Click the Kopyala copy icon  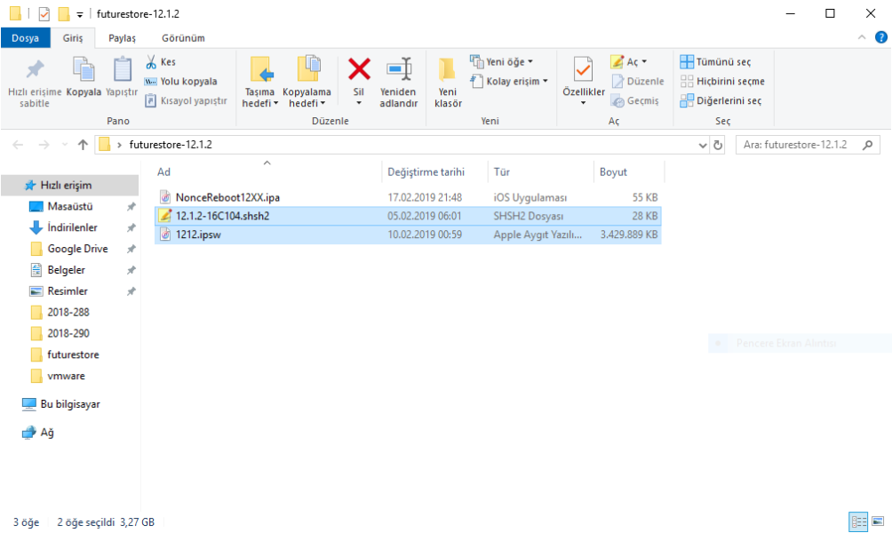click(84, 69)
